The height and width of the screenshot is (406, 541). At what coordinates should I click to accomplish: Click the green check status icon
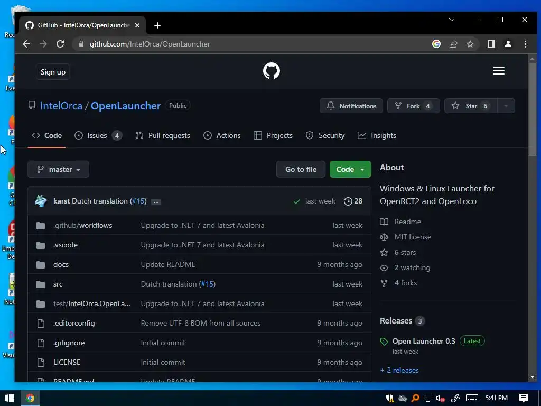click(296, 201)
